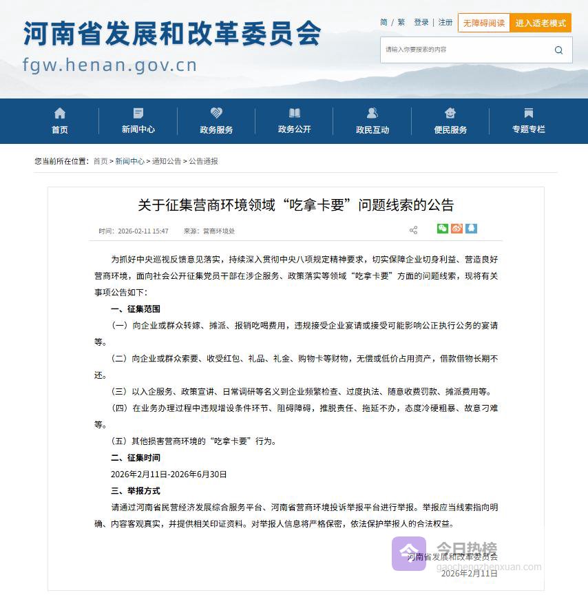Viewport: 588px width, 595px height.
Task: Click the share icon above the article
Action: [x=413, y=230]
